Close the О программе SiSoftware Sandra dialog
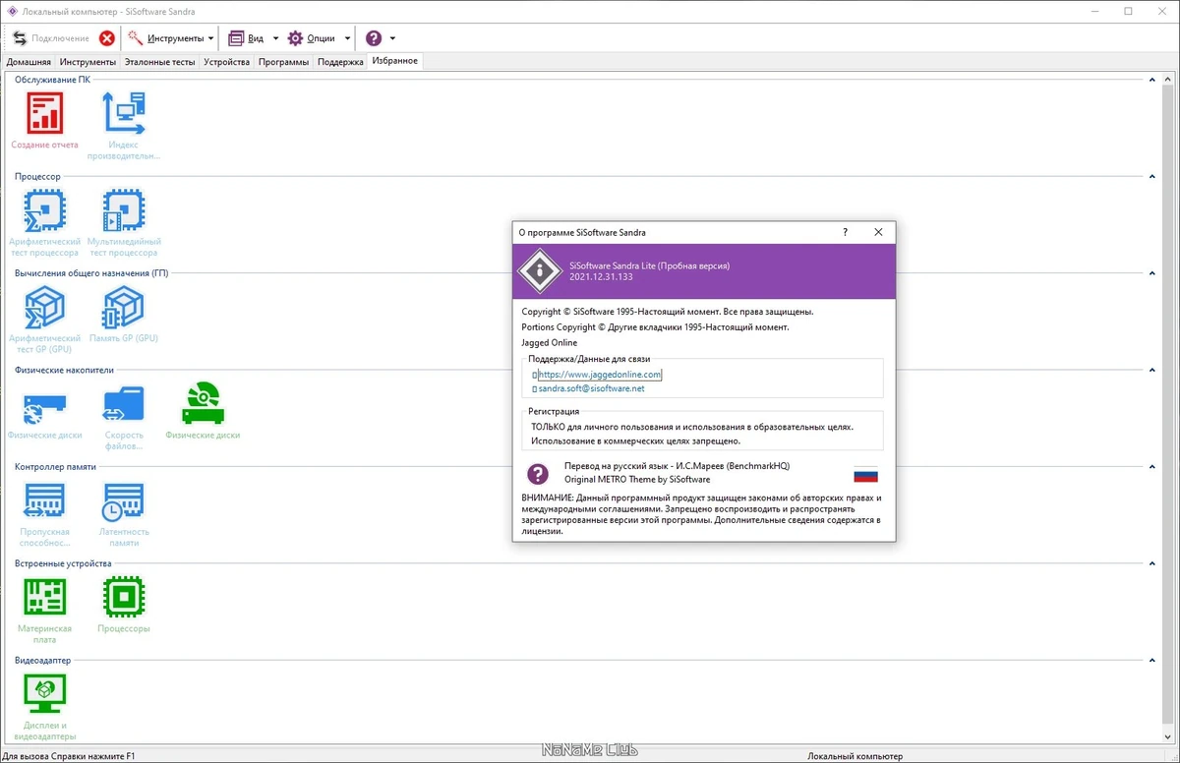Screen dimensions: 1180x763 click(x=878, y=232)
